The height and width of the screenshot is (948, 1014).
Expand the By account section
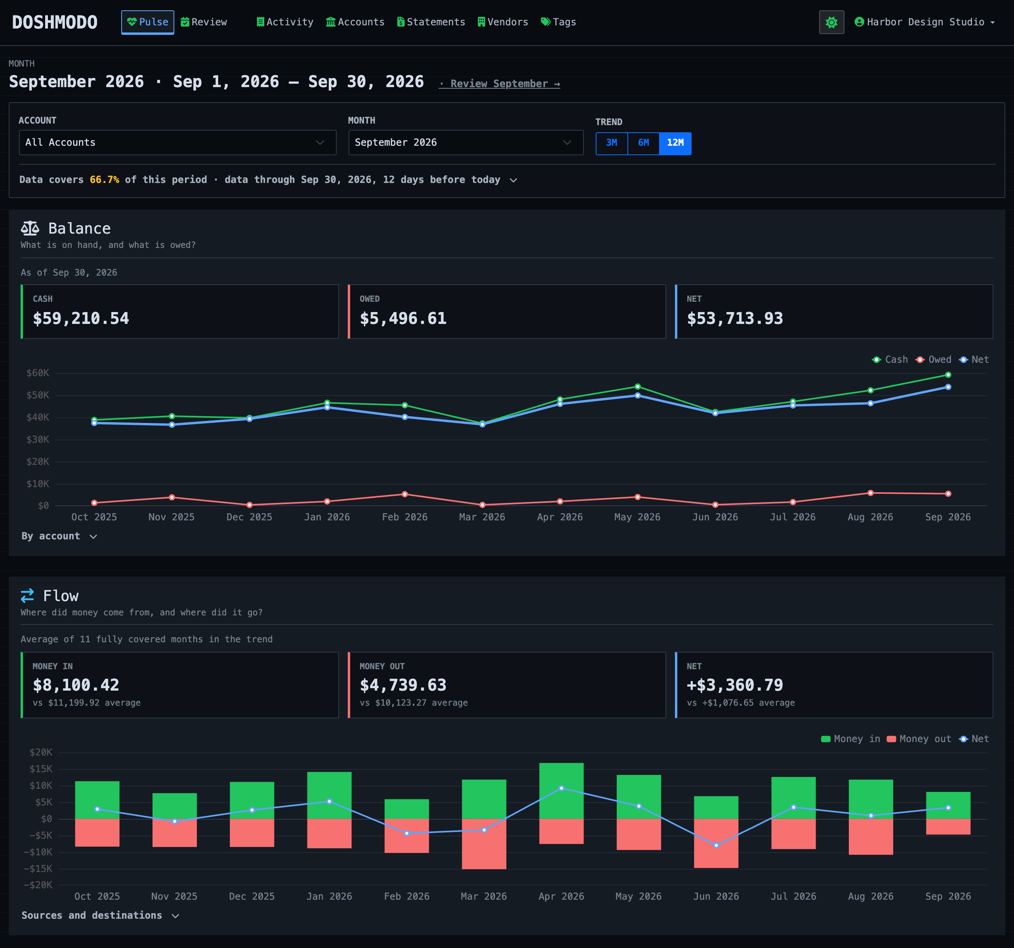[59, 537]
